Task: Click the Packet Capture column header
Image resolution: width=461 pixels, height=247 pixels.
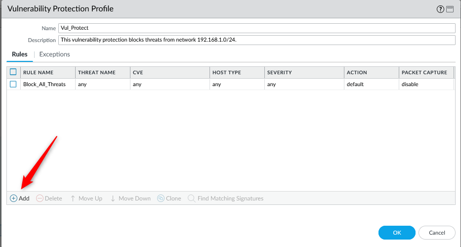Action: [x=424, y=73]
